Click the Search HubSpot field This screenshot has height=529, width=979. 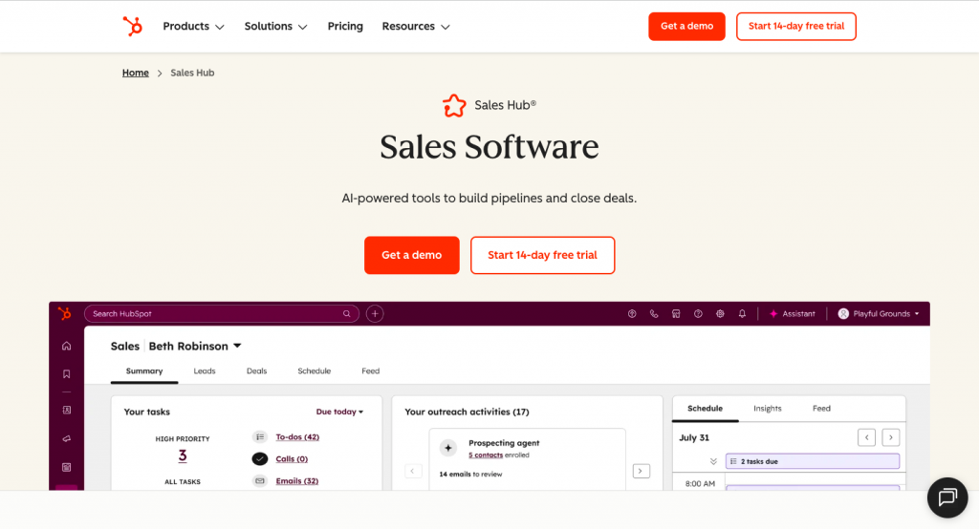click(x=220, y=313)
